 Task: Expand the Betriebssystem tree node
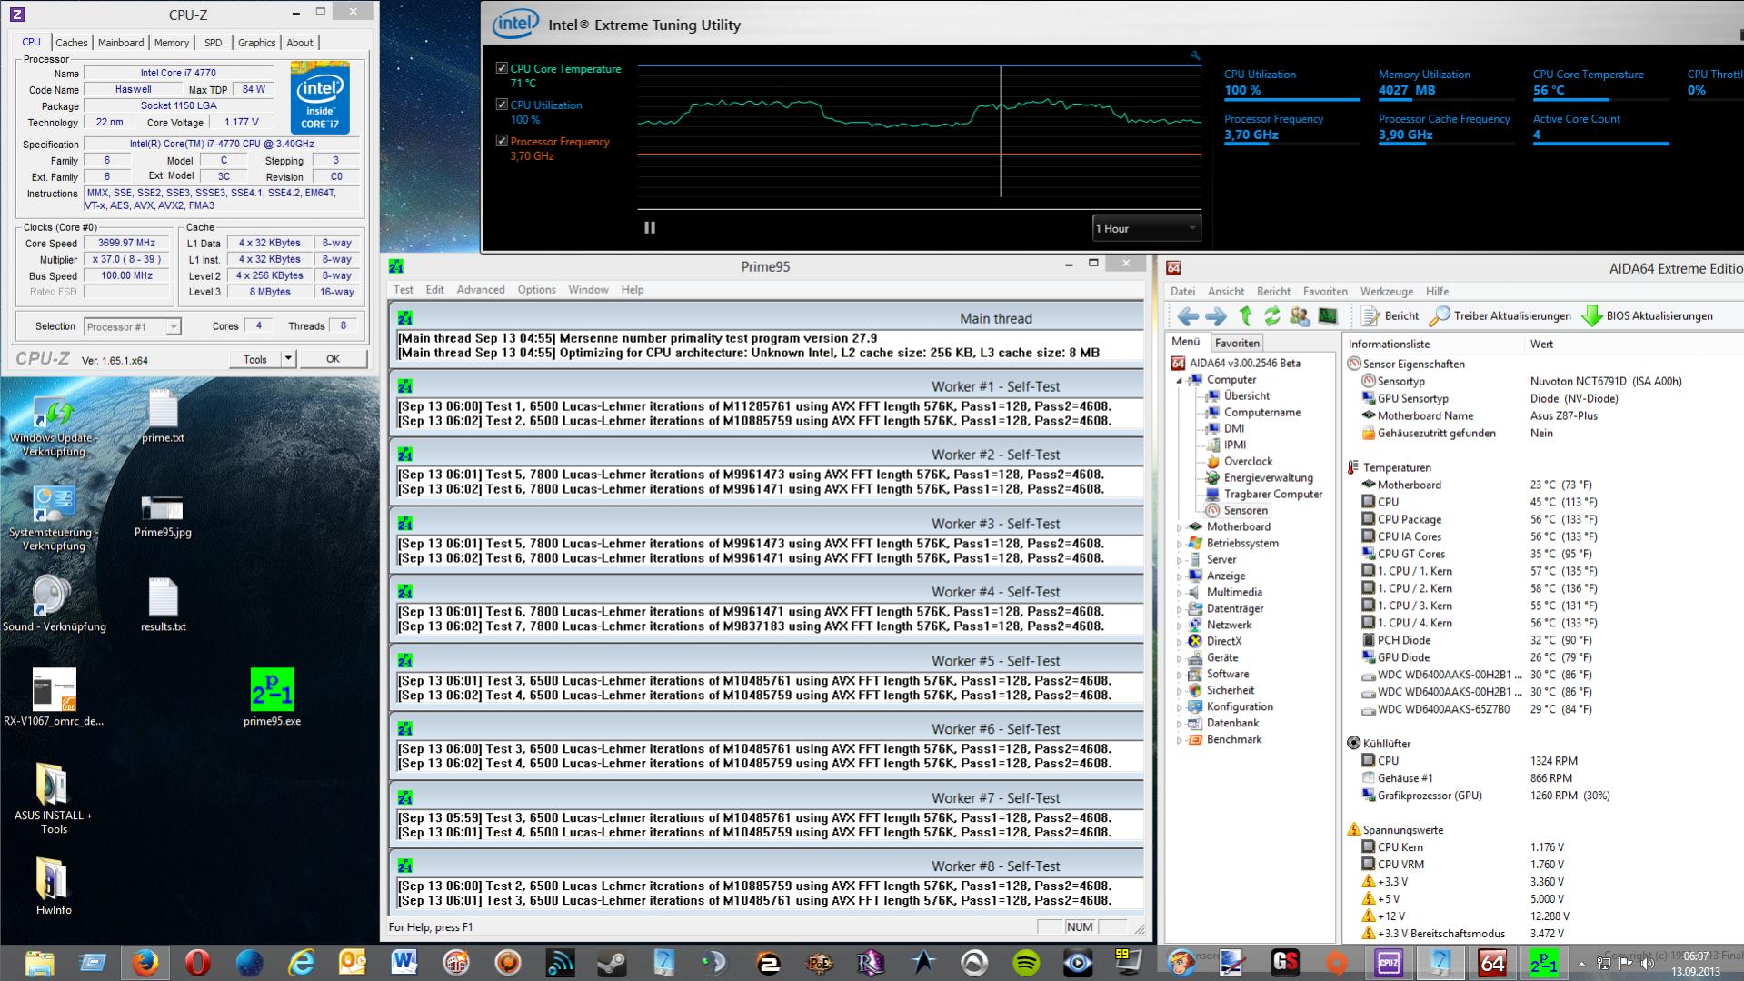click(1180, 544)
